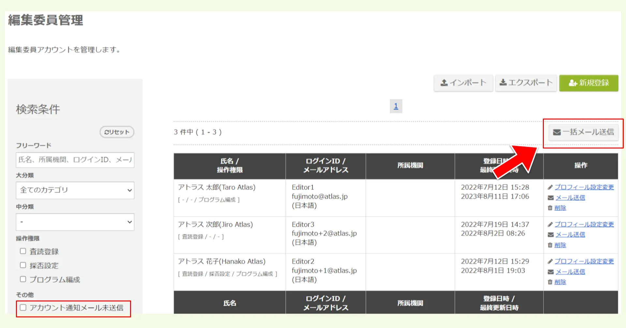
Task: Click the フリーワード search input field
Action: click(x=75, y=160)
